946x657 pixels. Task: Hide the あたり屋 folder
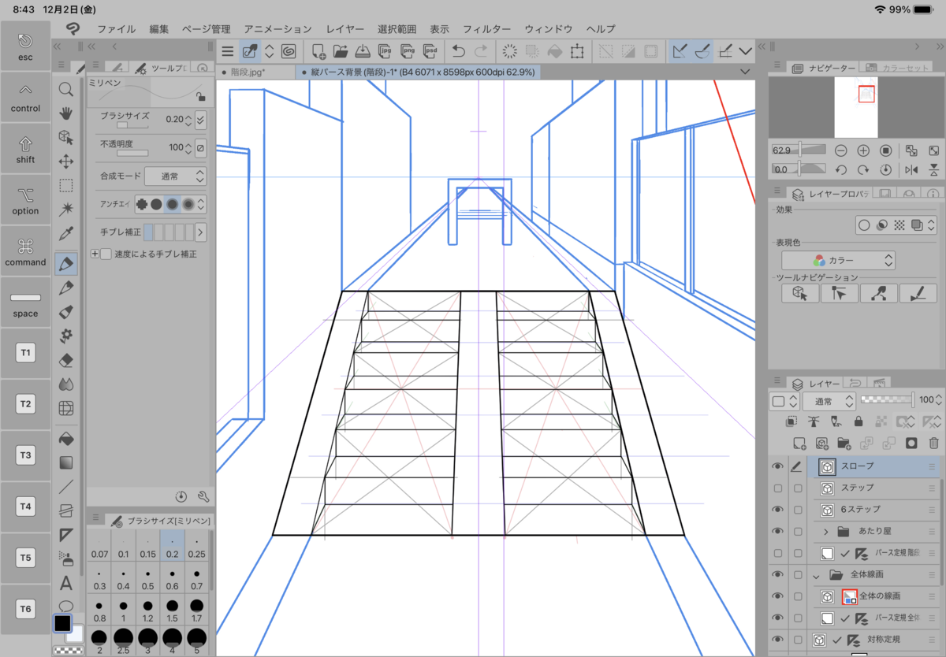777,531
